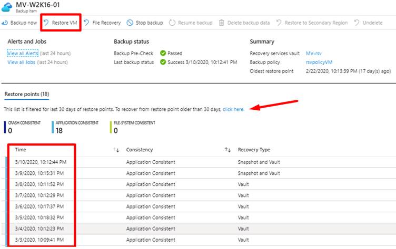Sort by Time column arrows
The image size is (396, 249).
point(116,150)
